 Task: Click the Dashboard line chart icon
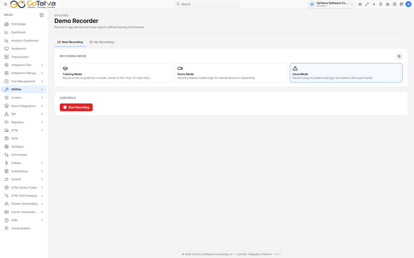7,32
